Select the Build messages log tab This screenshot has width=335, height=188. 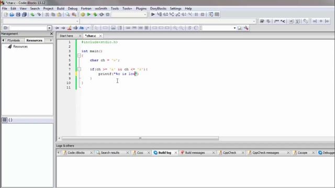pos(195,152)
